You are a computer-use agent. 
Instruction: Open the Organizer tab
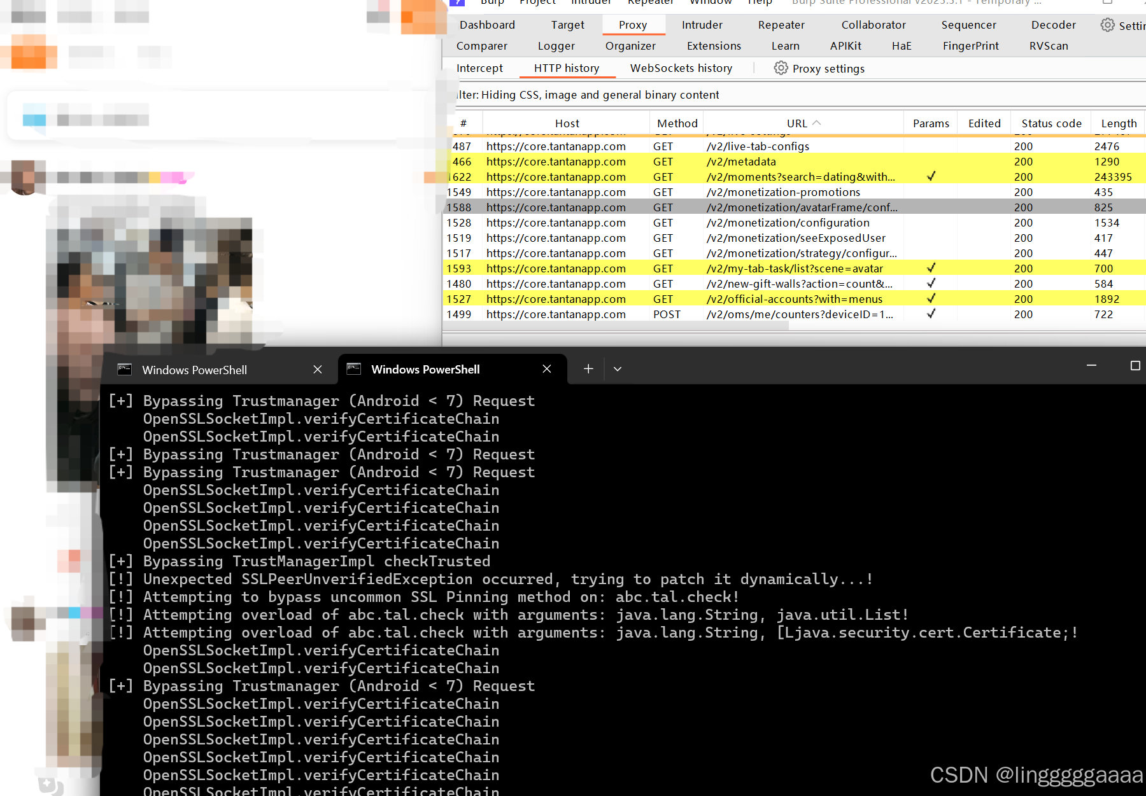pyautogui.click(x=630, y=46)
